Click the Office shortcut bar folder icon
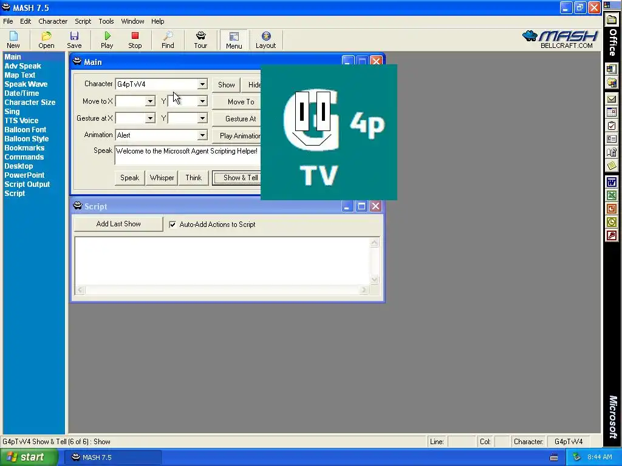The width and height of the screenshot is (622, 466). 612,20
